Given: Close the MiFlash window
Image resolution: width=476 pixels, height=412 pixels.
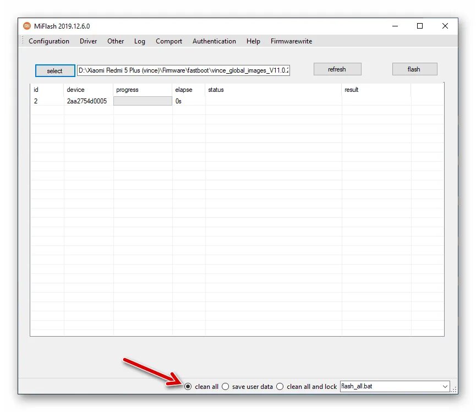Looking at the screenshot, I should (445, 26).
